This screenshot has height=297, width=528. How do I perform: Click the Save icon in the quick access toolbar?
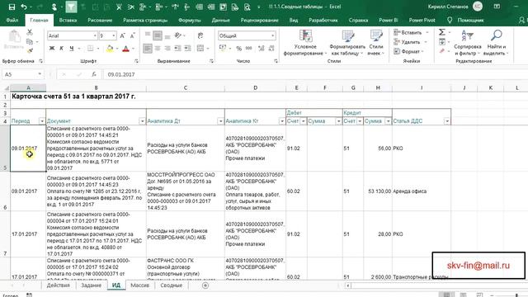tap(12, 7)
